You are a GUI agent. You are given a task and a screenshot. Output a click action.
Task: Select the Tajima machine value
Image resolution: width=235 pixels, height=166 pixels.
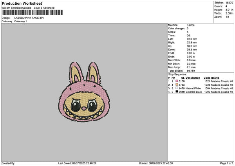[191, 25]
